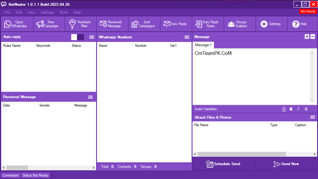
Task: Open the Whatsapp Numbers panel menu
Action: (x=187, y=37)
